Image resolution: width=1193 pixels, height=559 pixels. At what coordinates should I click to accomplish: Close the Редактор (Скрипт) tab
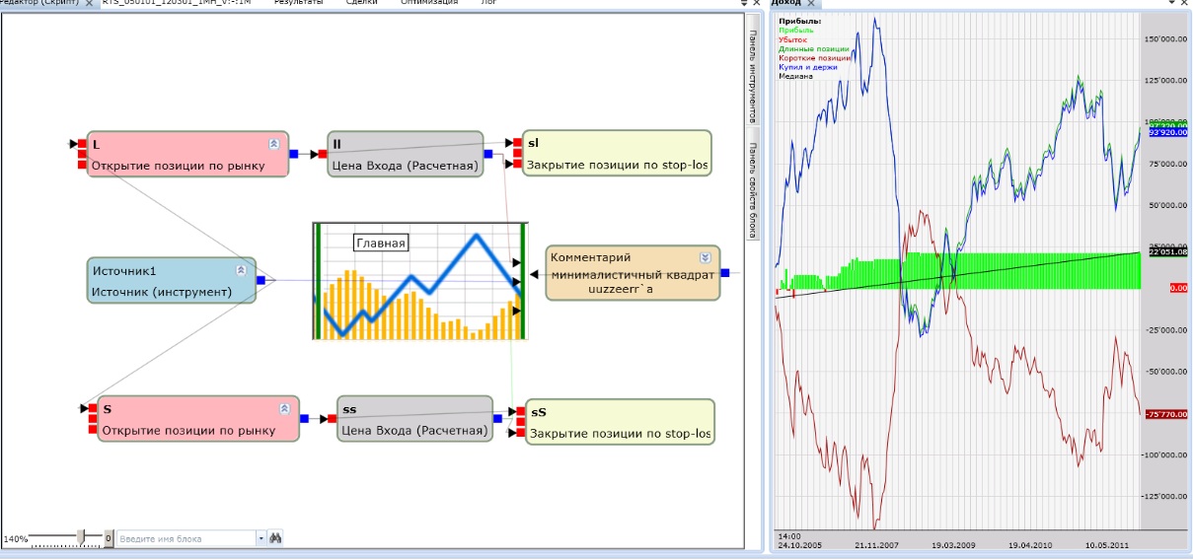click(91, 3)
